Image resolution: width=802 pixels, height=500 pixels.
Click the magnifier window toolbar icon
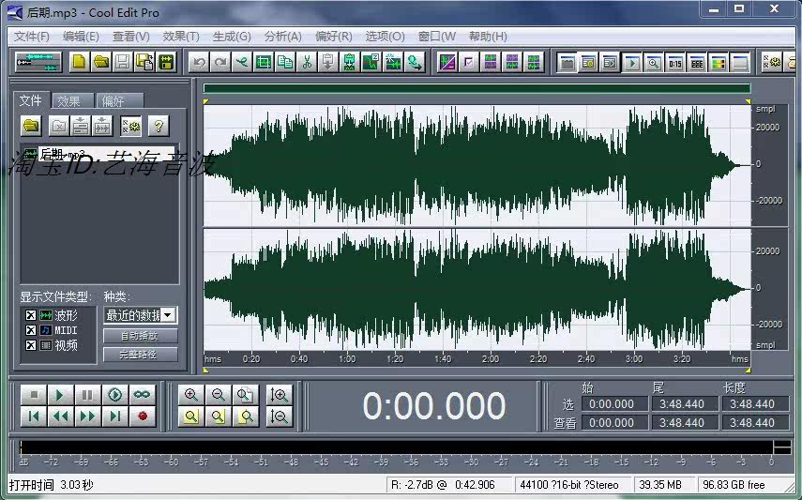[x=653, y=63]
